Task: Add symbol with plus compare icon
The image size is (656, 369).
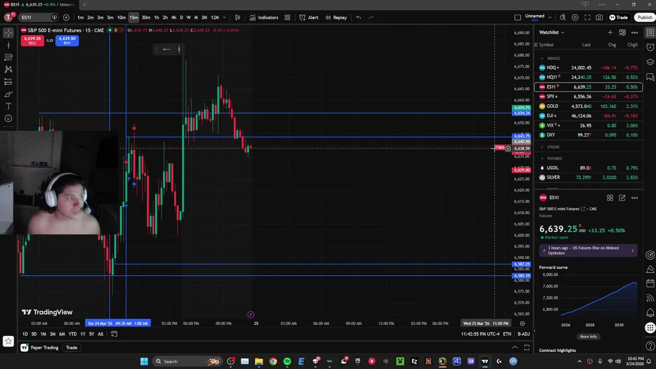Action: click(66, 17)
